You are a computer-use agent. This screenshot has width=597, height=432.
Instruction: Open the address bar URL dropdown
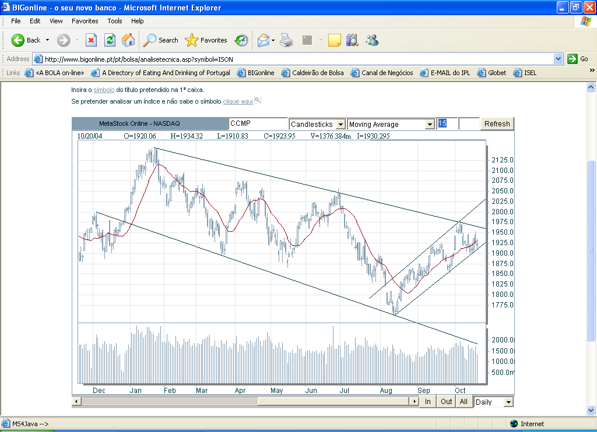click(558, 59)
